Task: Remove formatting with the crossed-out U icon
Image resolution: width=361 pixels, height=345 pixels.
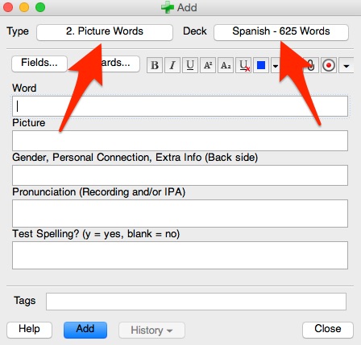Action: 243,65
